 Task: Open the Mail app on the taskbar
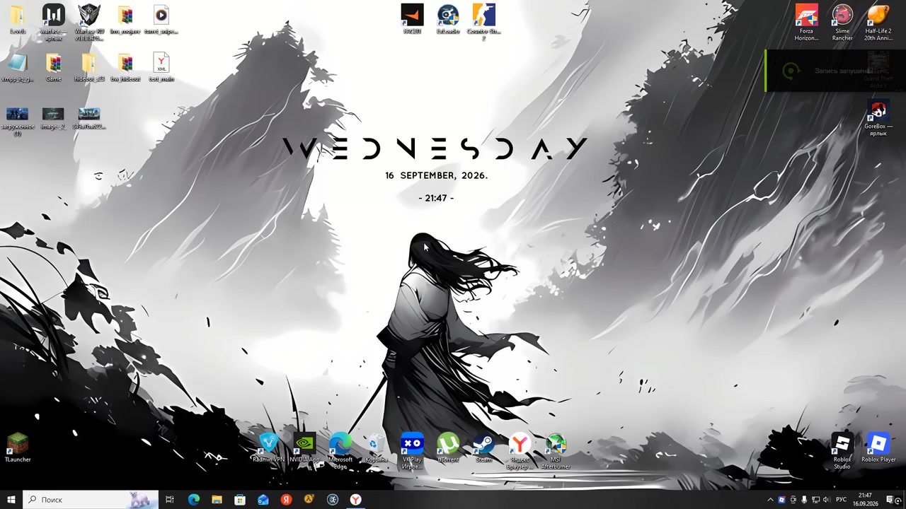click(x=263, y=500)
